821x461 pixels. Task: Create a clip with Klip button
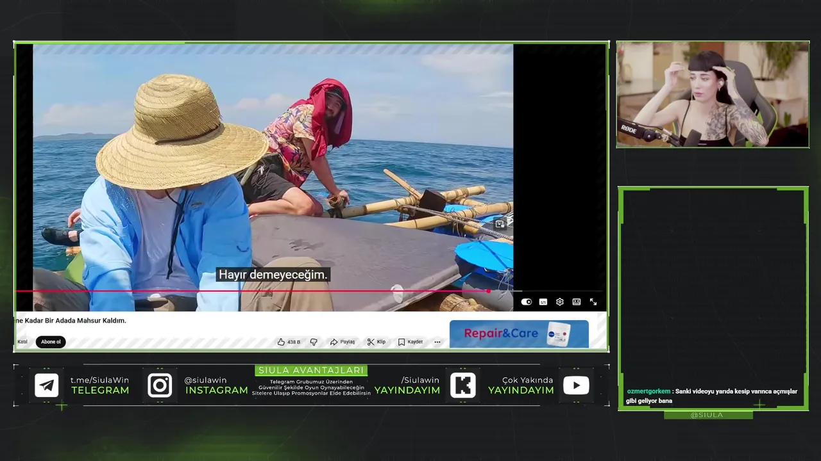377,342
